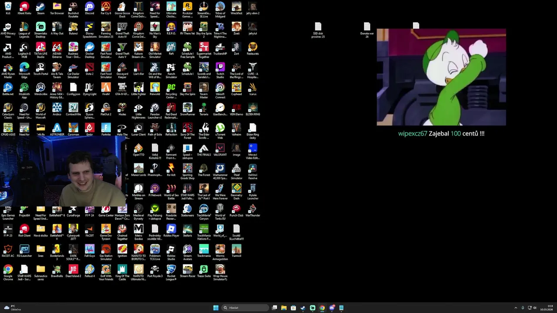Image resolution: width=557 pixels, height=313 pixels.
Task: Select the Geometry Dash icon
Action: 236,192
